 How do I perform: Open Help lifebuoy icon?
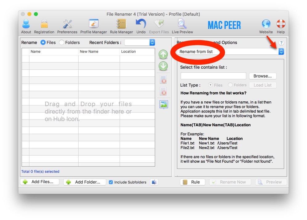tap(281, 24)
